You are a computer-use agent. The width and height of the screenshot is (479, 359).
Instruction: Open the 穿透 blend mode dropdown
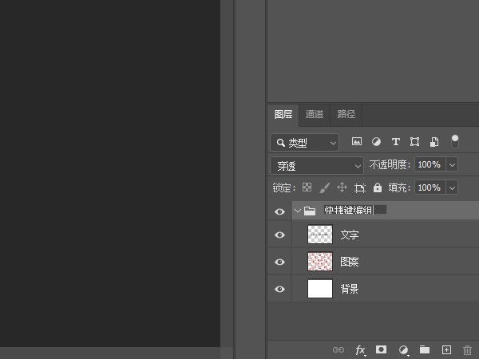317,166
